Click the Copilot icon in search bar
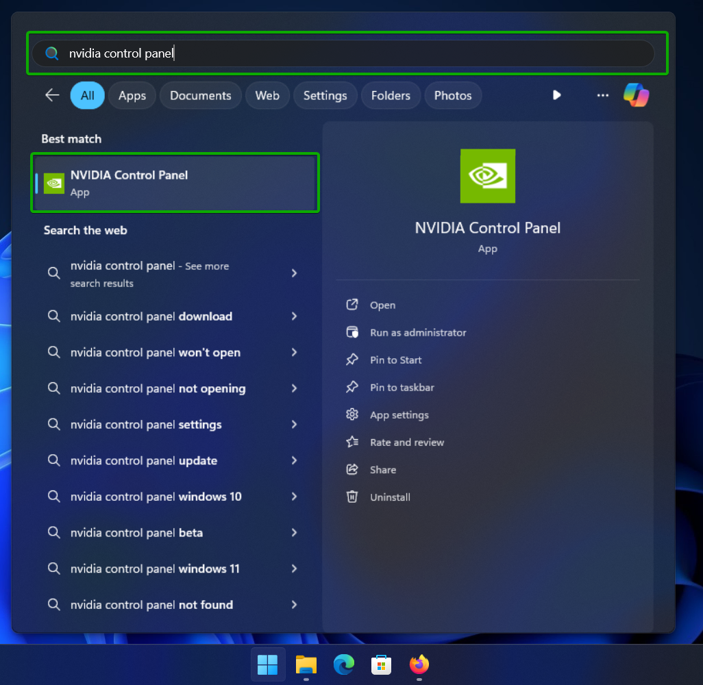The image size is (703, 685). 637,95
